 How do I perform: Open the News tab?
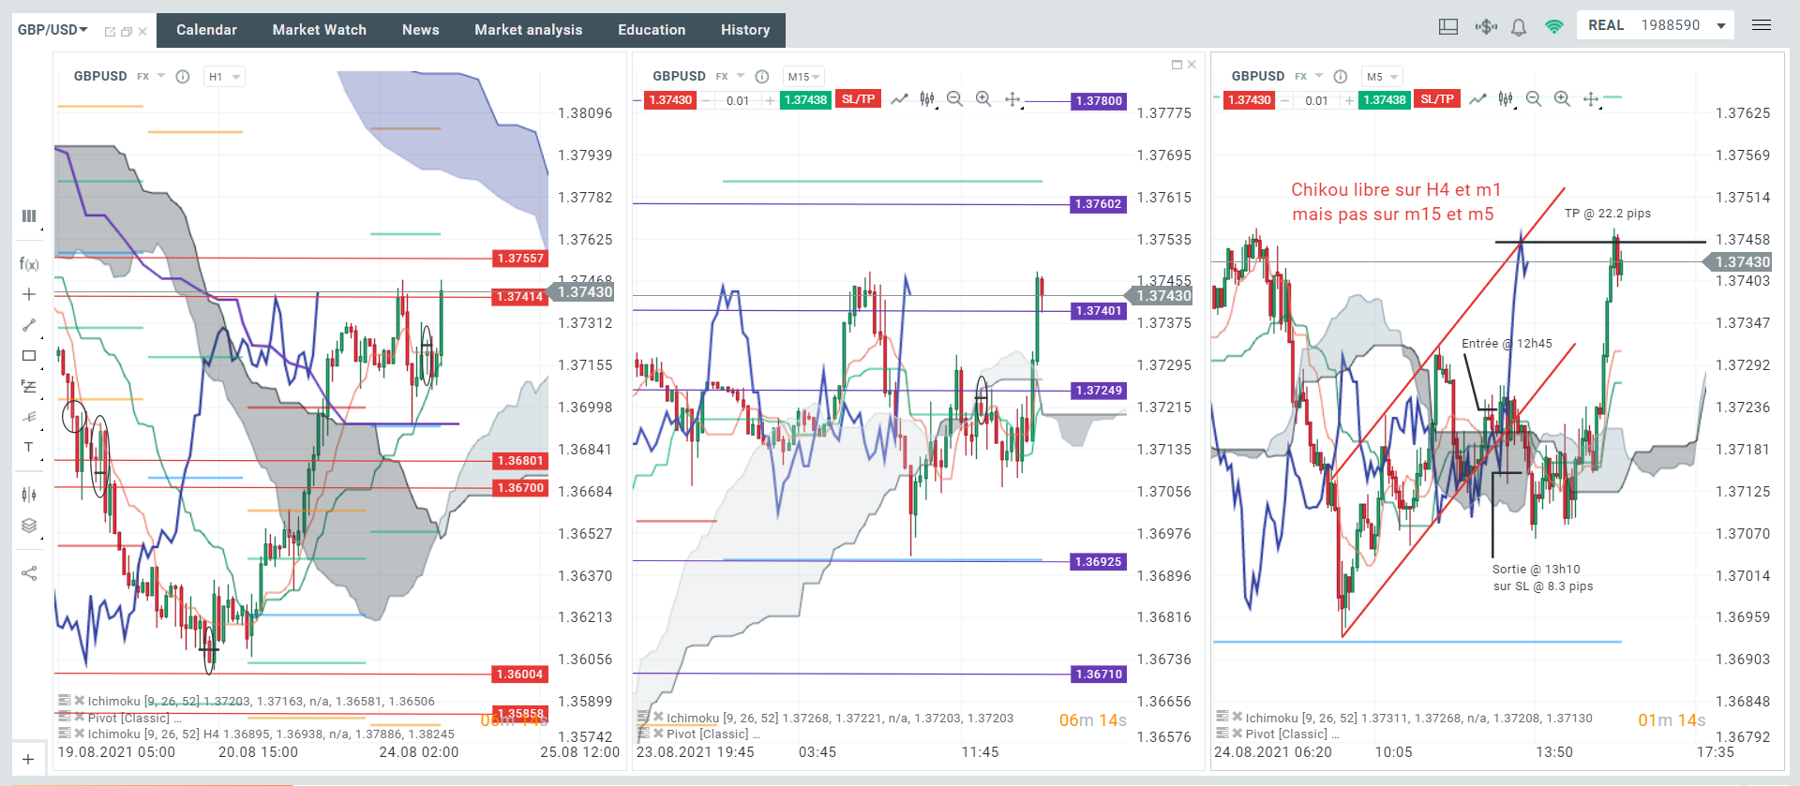coord(421,30)
